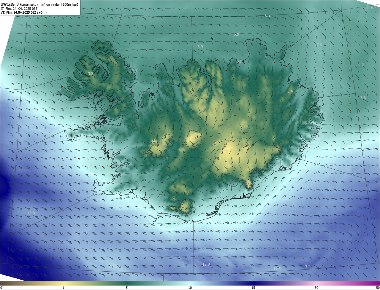Click the colorbar tick label 10
The width and height of the screenshot is (380, 290).
190,288
